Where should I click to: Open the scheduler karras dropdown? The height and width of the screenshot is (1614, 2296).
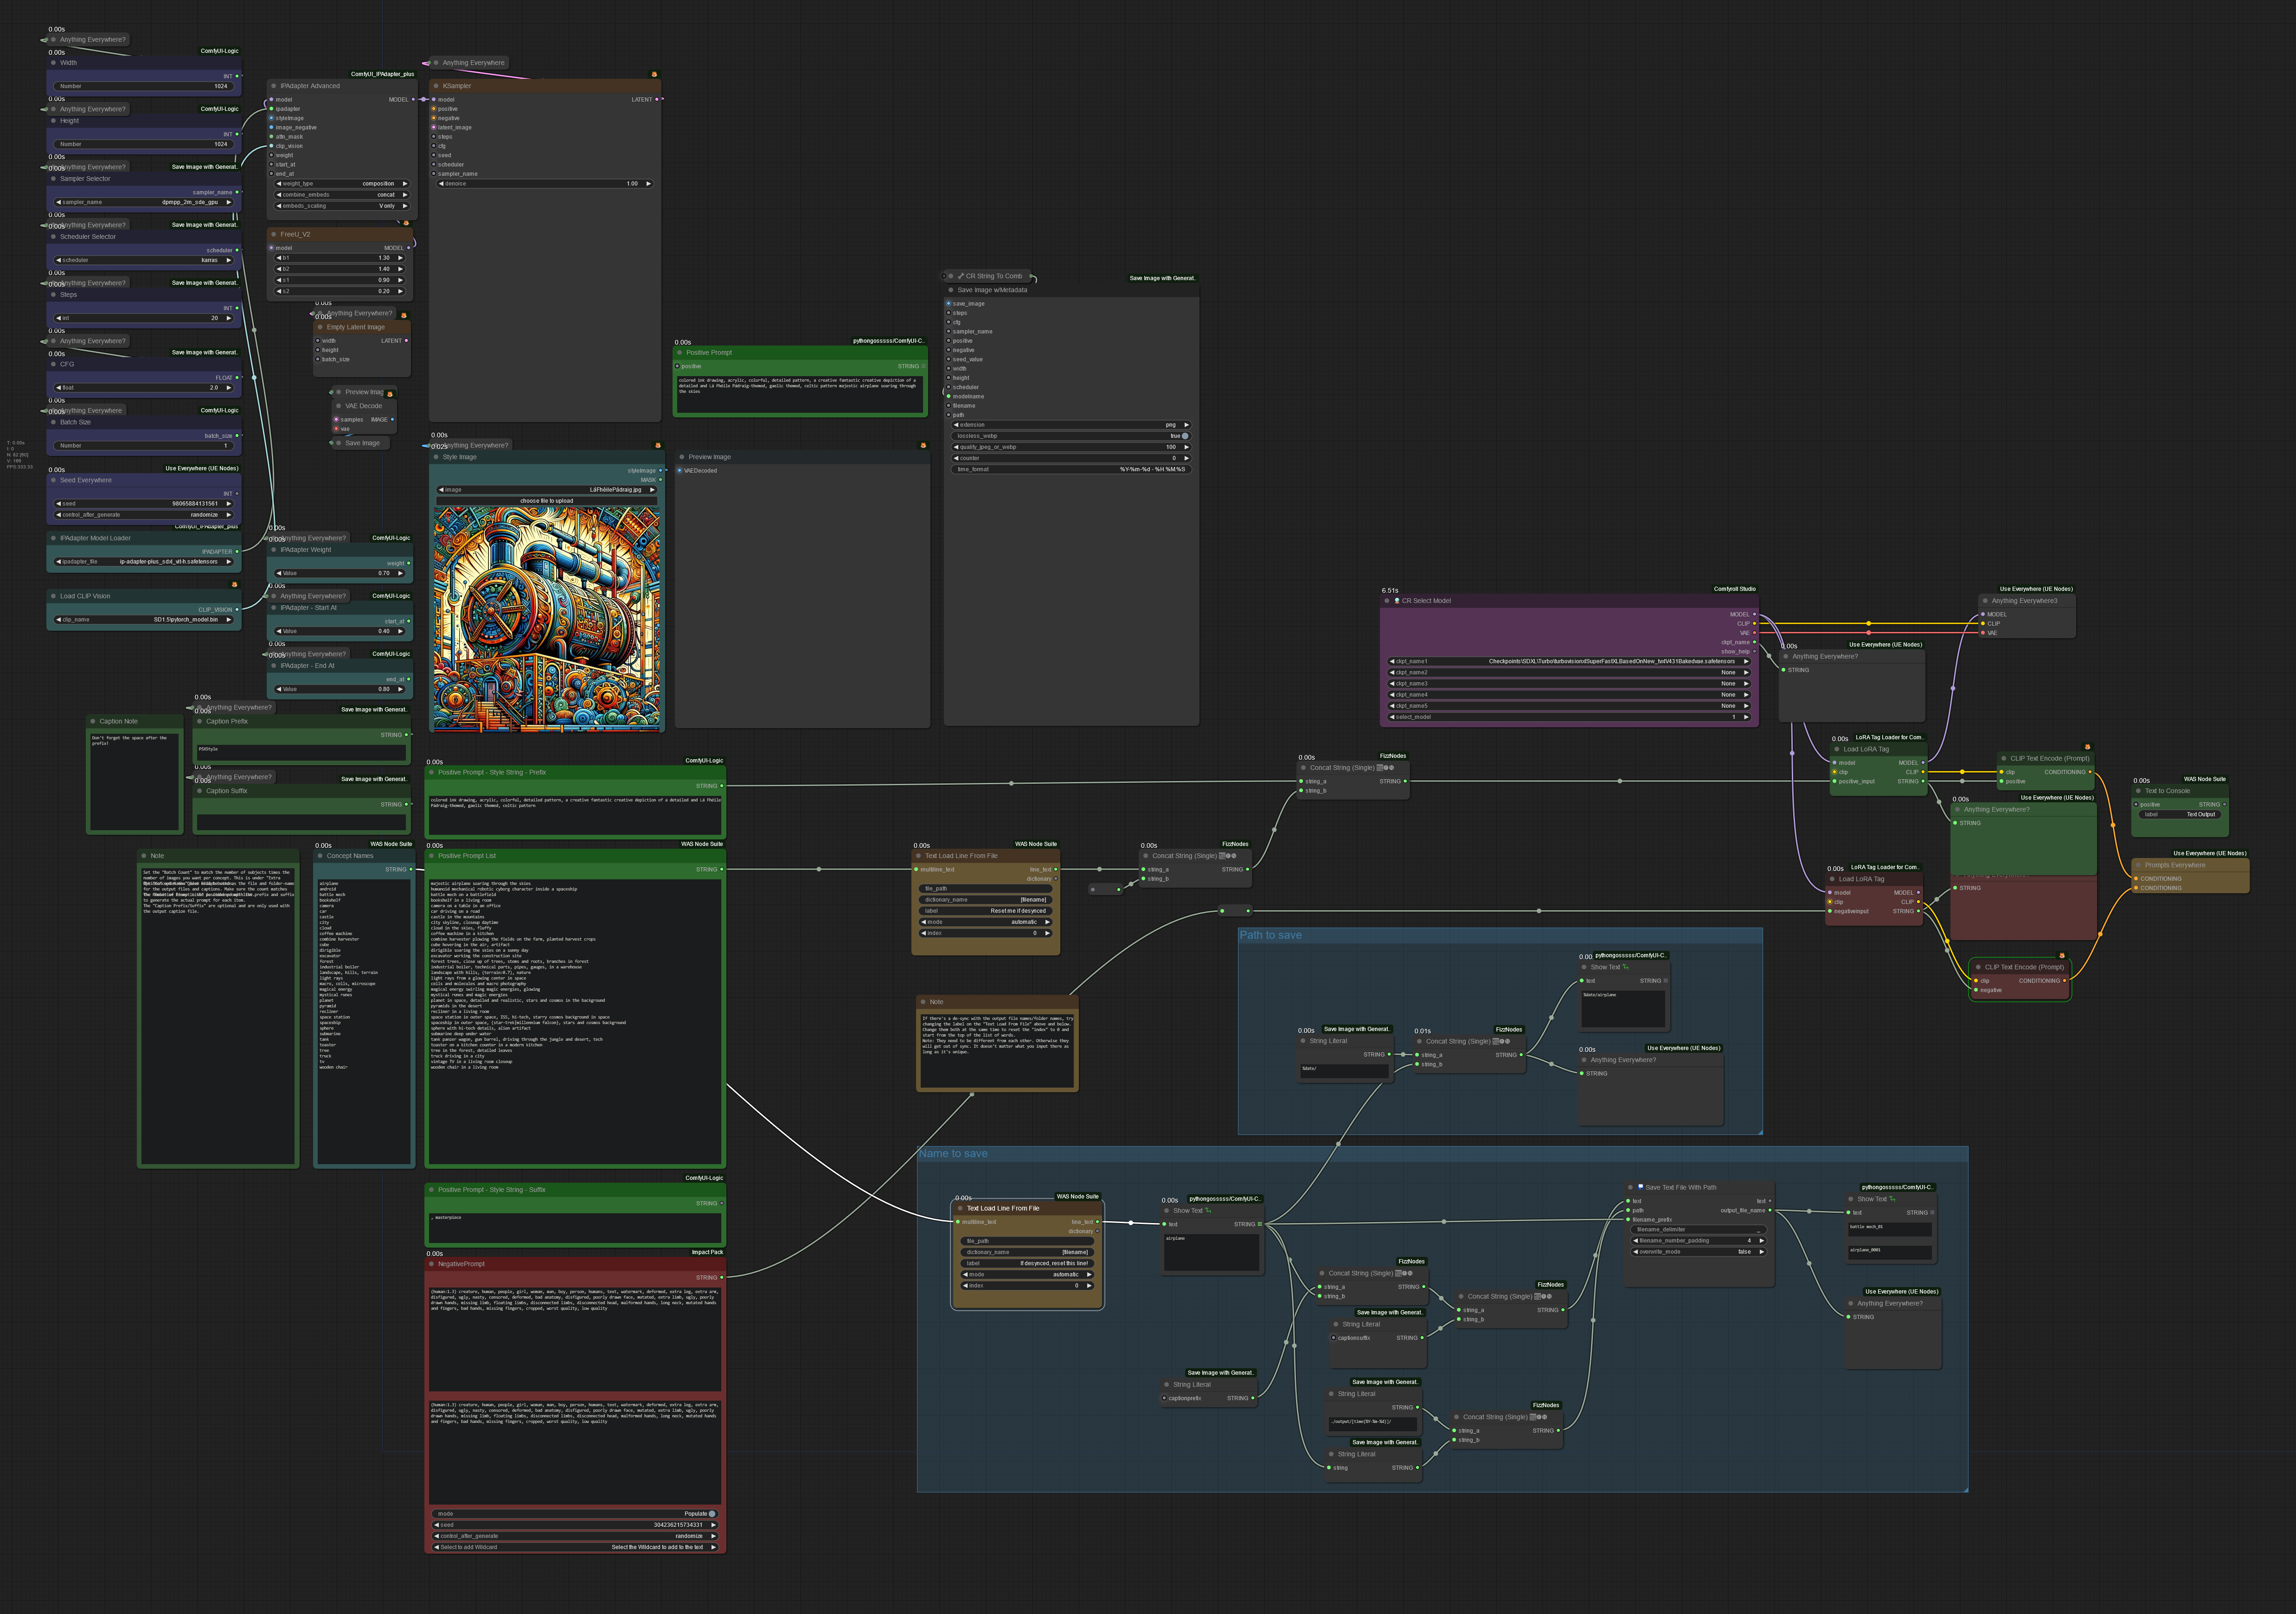coord(144,260)
